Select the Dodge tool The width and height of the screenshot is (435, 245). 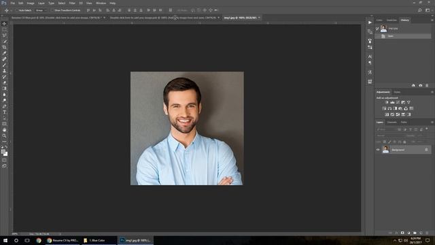click(x=4, y=100)
